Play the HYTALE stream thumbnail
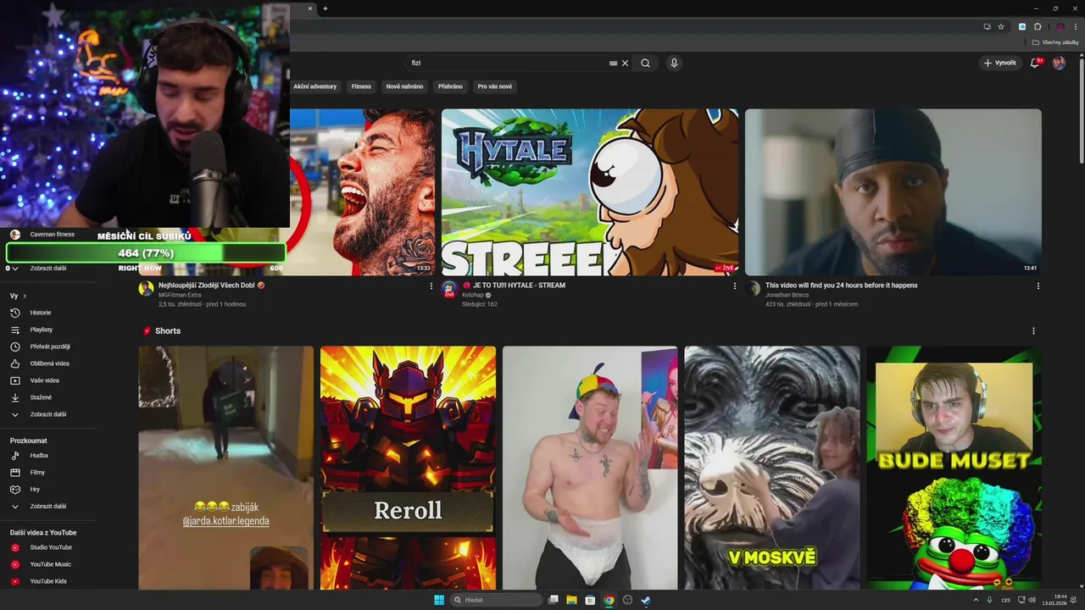The width and height of the screenshot is (1085, 610). click(590, 192)
